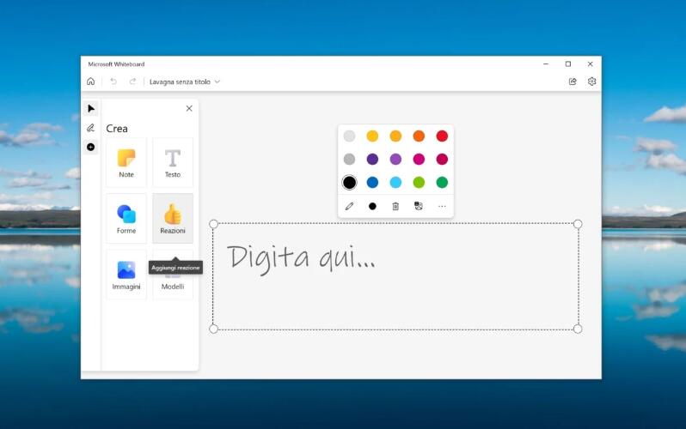The width and height of the screenshot is (686, 429).
Task: Open the share board icon
Action: point(573,82)
